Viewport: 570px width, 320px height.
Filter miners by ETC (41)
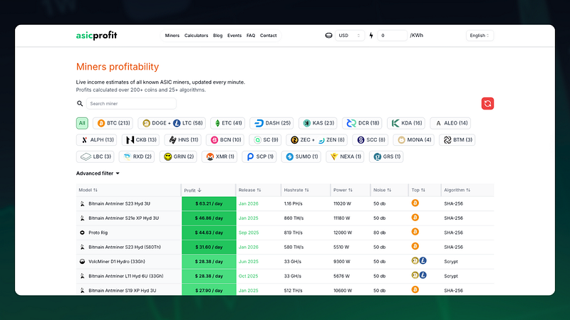tap(227, 123)
